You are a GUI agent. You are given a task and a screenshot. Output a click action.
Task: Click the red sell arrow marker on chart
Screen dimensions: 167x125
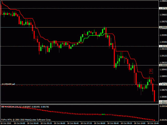(151, 71)
